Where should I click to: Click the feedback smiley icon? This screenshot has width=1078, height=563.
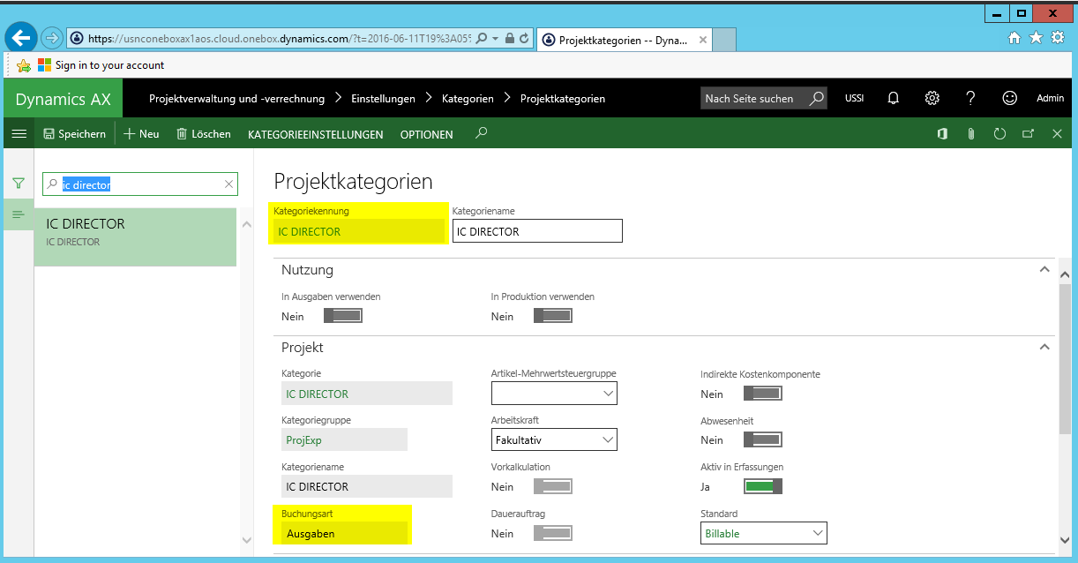click(1010, 98)
